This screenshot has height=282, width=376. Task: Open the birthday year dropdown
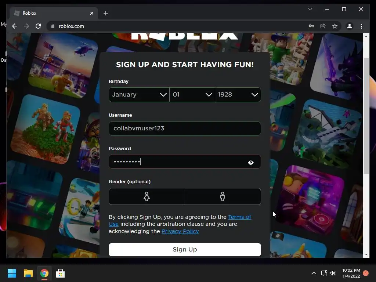tap(238, 94)
